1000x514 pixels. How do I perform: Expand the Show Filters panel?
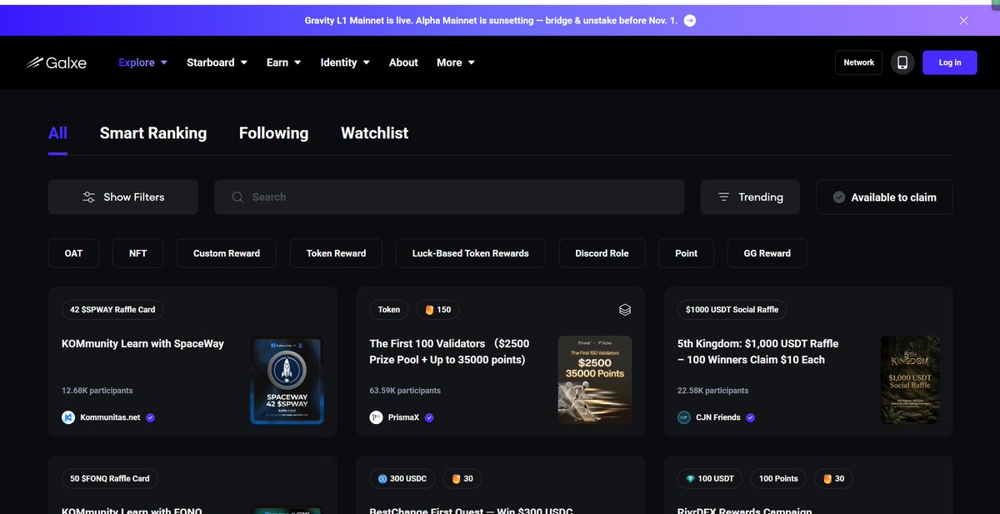tap(123, 197)
